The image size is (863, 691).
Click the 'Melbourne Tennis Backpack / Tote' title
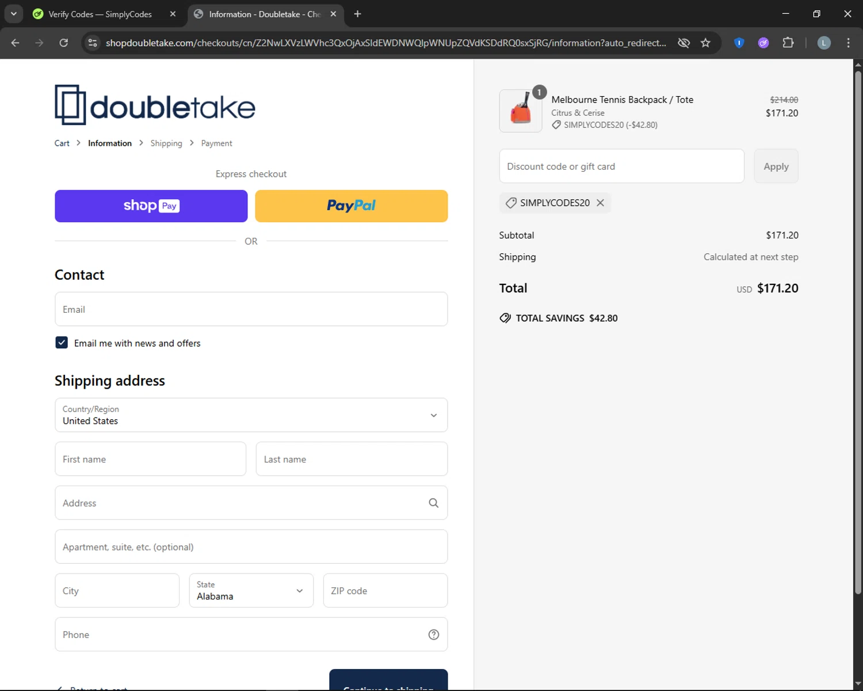tap(623, 100)
